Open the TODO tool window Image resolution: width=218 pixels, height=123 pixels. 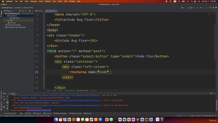click(x=28, y=113)
